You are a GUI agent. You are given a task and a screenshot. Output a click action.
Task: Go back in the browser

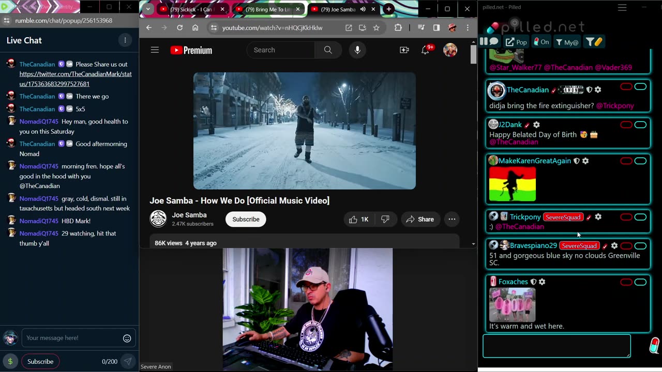point(149,28)
